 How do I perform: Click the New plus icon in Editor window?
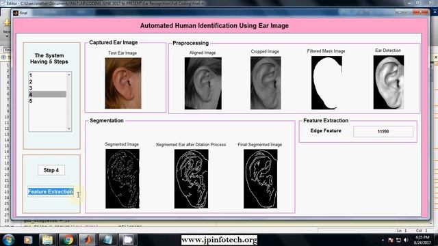click(6, 23)
